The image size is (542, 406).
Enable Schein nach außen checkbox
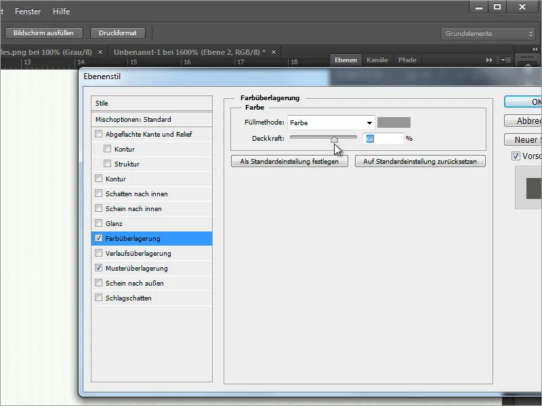(x=98, y=282)
